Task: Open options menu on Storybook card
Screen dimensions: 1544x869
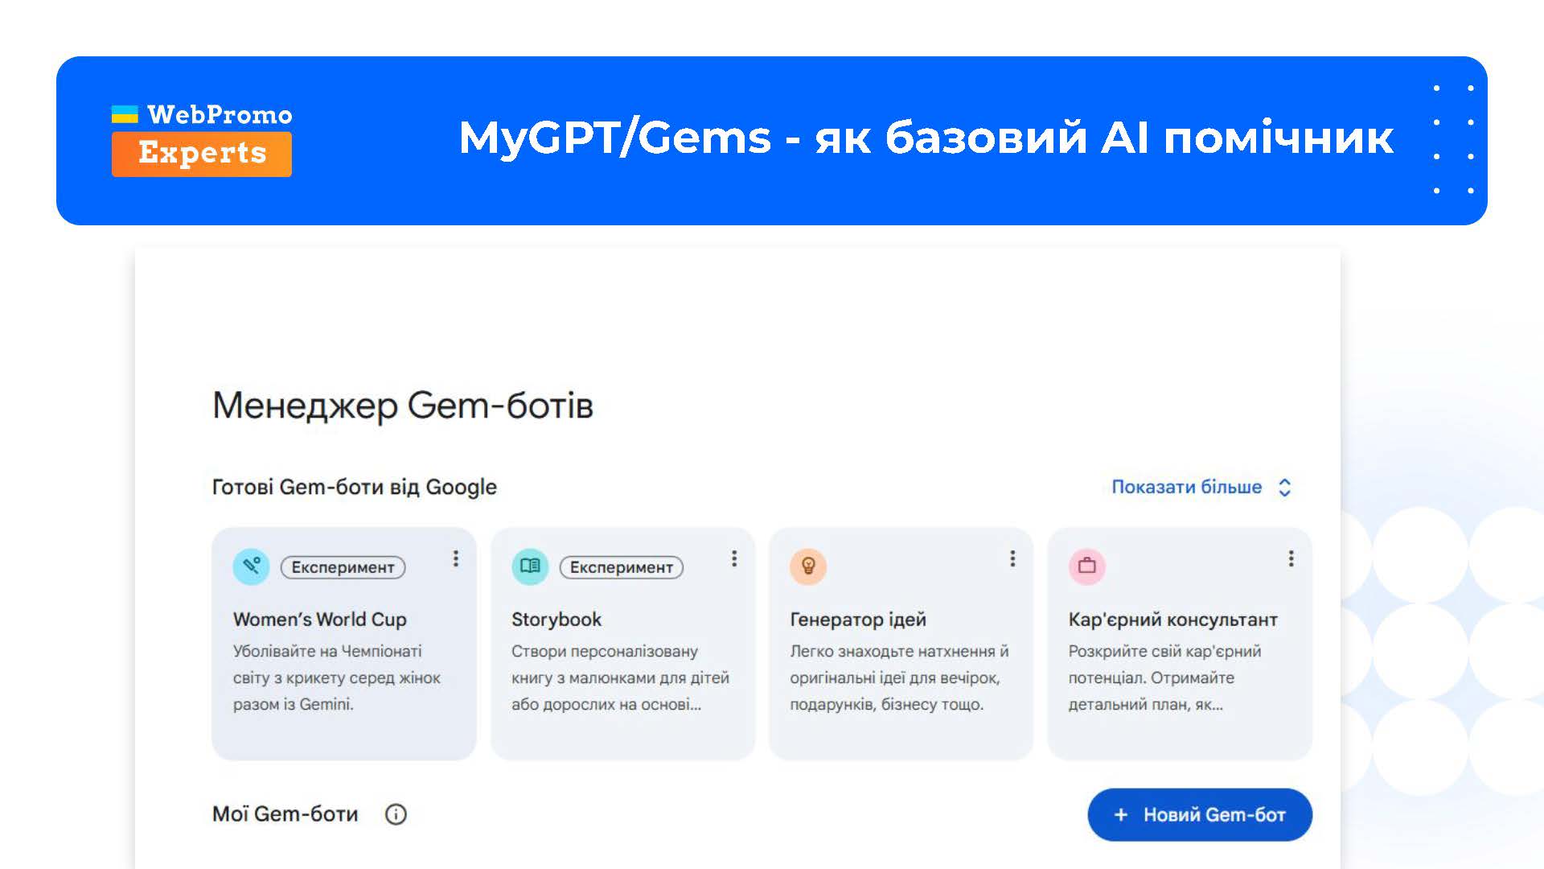Action: coord(733,558)
